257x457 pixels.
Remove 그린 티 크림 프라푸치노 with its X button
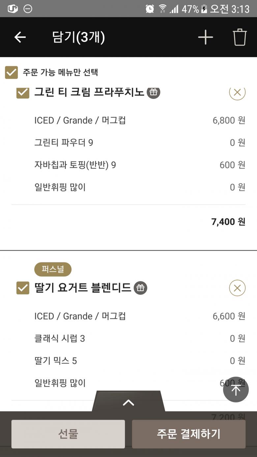pyautogui.click(x=237, y=92)
